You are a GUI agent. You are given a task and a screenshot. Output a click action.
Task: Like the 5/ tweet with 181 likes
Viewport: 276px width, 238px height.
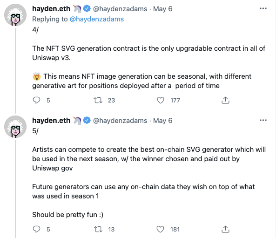tap(161, 229)
